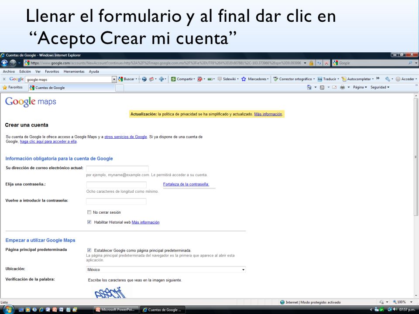The width and height of the screenshot is (419, 314).
Task: Click the Vuelve a introducir la contraseña field
Action: pos(116,201)
